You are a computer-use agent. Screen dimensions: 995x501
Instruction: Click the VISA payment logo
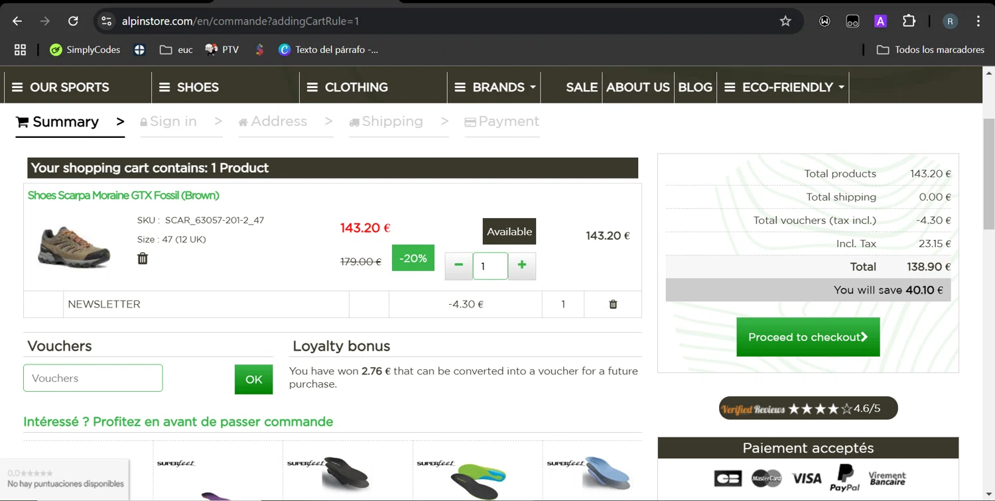(x=807, y=478)
